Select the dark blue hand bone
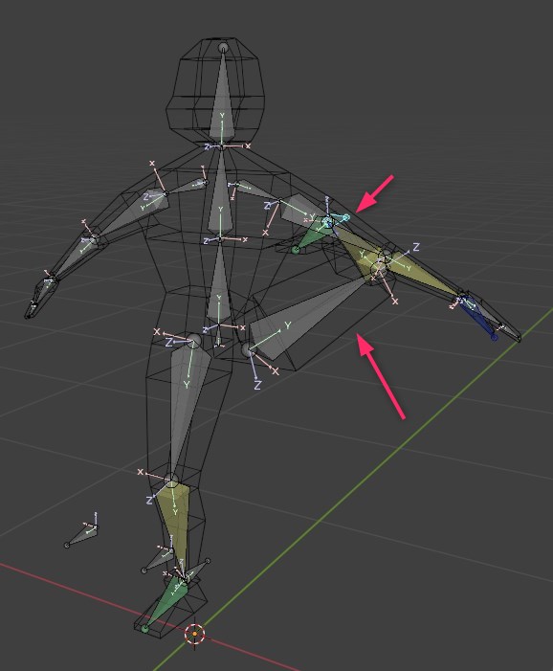The width and height of the screenshot is (553, 671). coord(480,319)
